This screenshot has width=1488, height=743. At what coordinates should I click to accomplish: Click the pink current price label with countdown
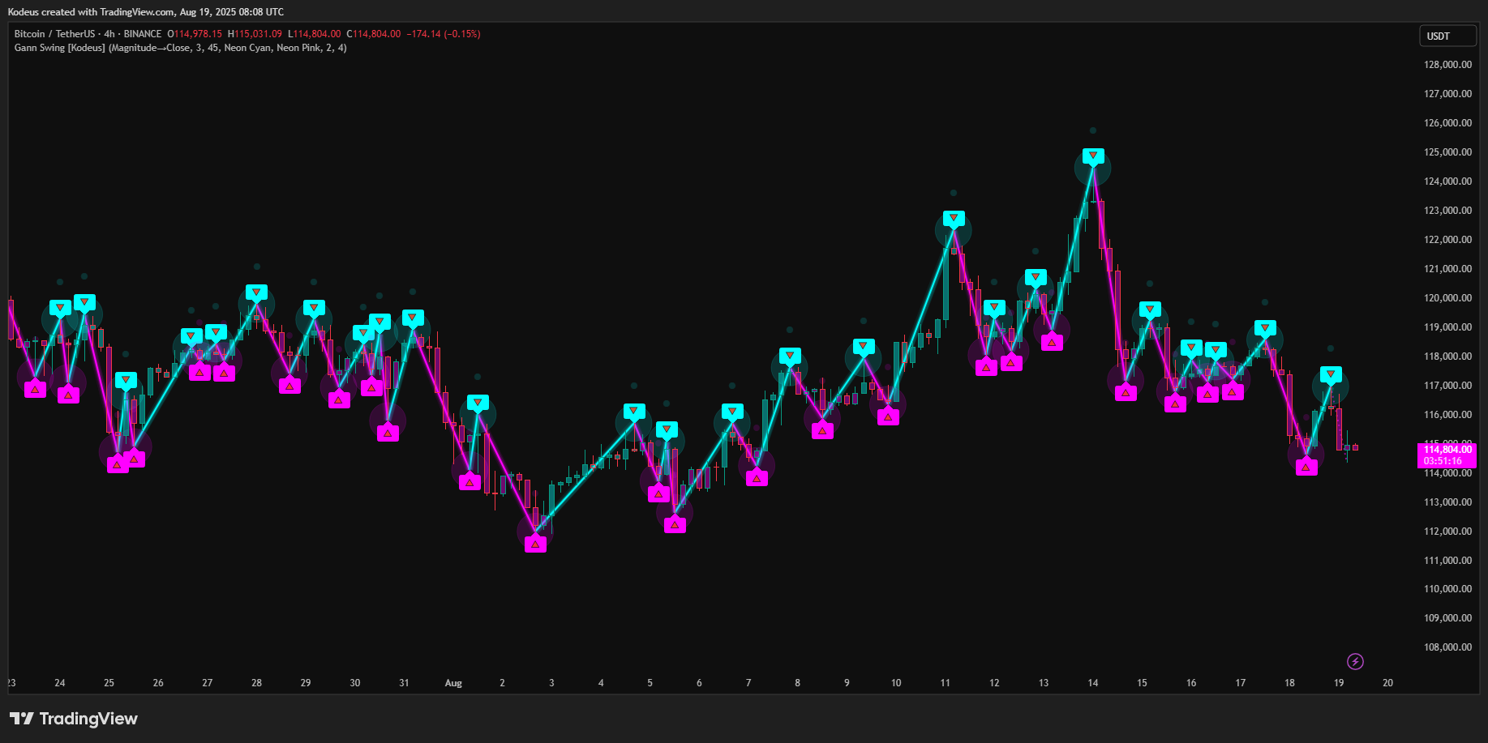(1447, 455)
